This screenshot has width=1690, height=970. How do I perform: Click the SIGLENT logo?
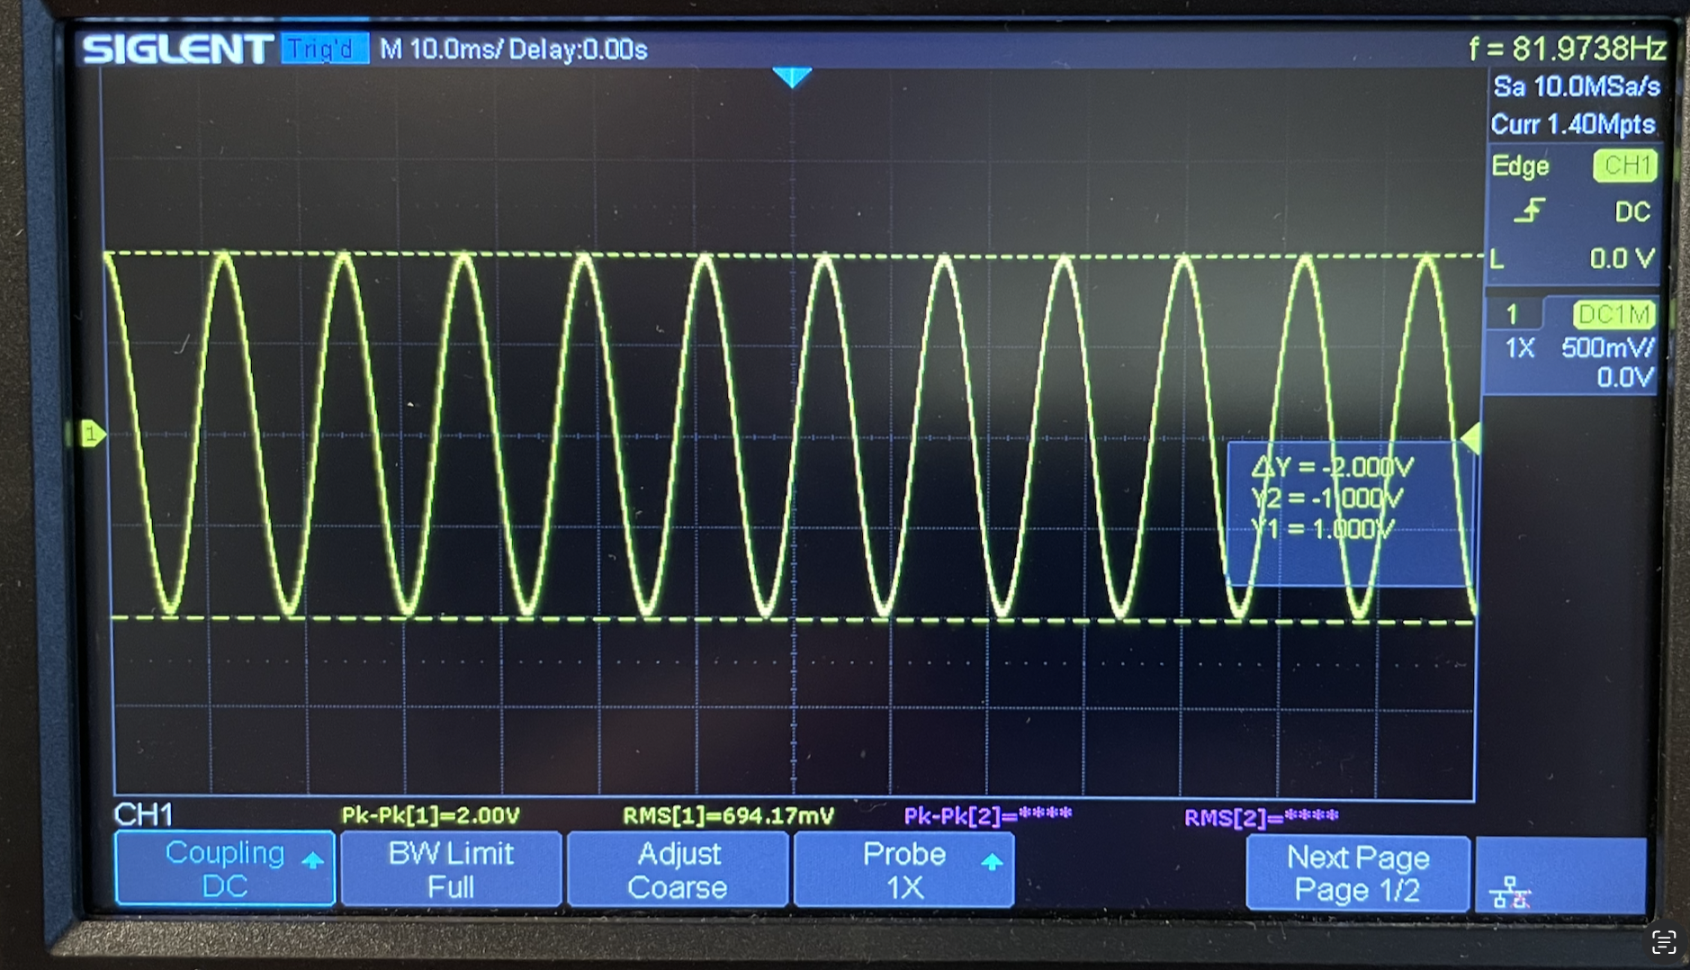pyautogui.click(x=177, y=49)
